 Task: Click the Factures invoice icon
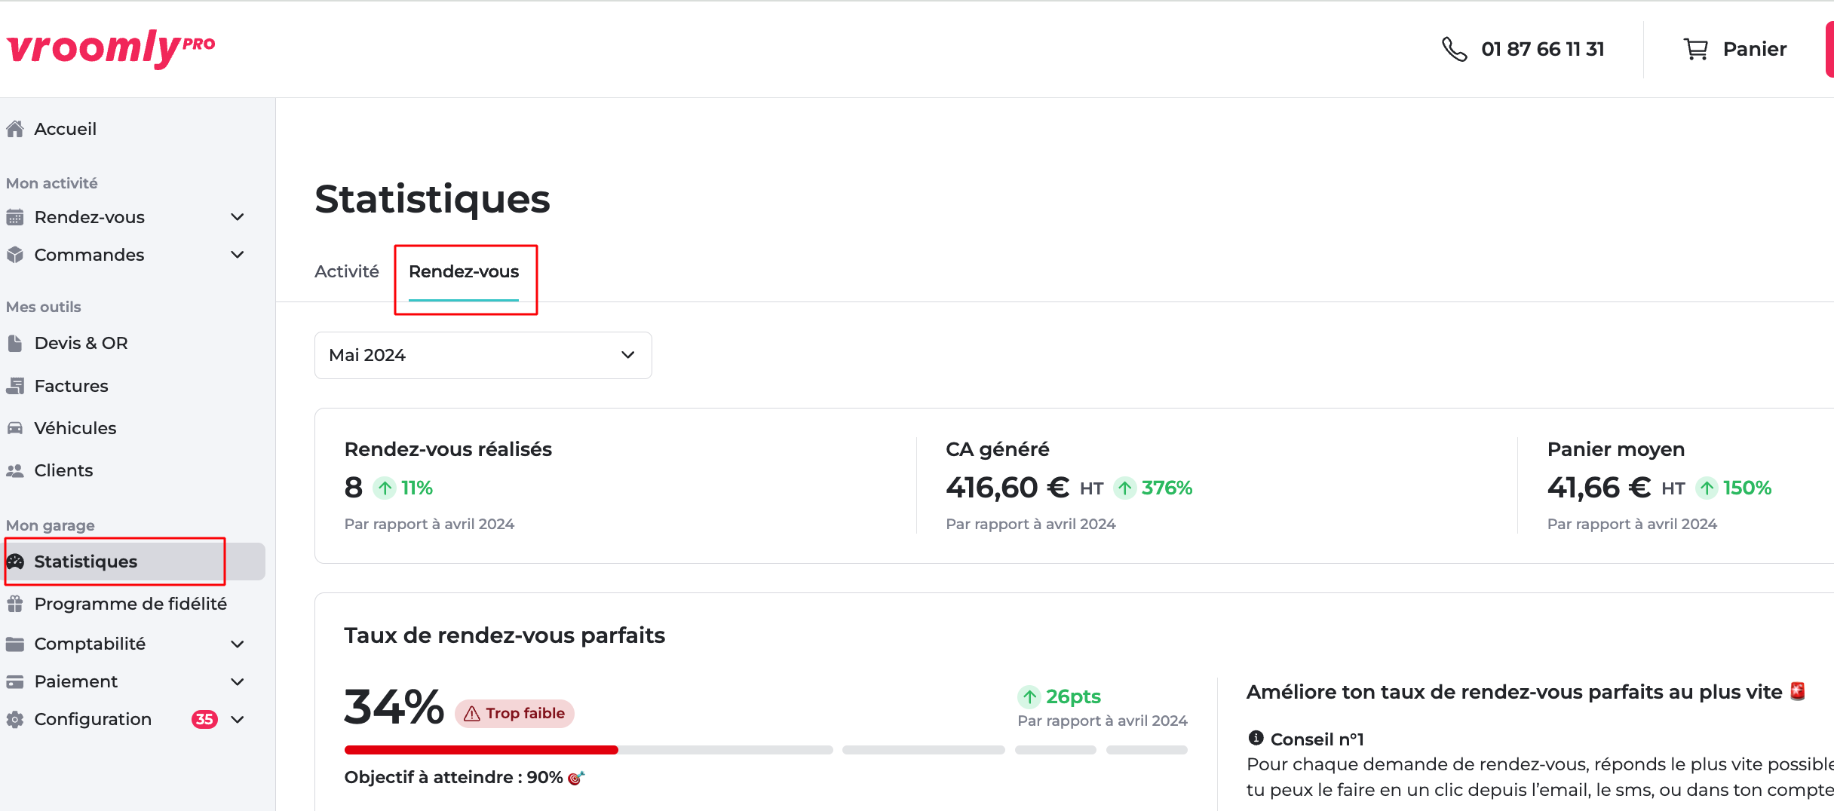(x=15, y=386)
